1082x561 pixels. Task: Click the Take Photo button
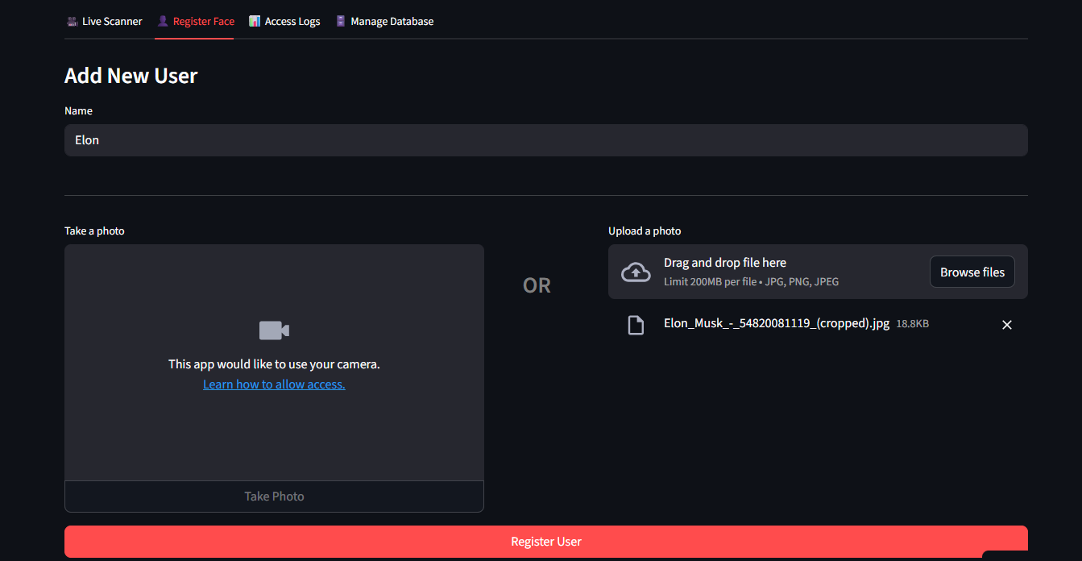tap(274, 497)
